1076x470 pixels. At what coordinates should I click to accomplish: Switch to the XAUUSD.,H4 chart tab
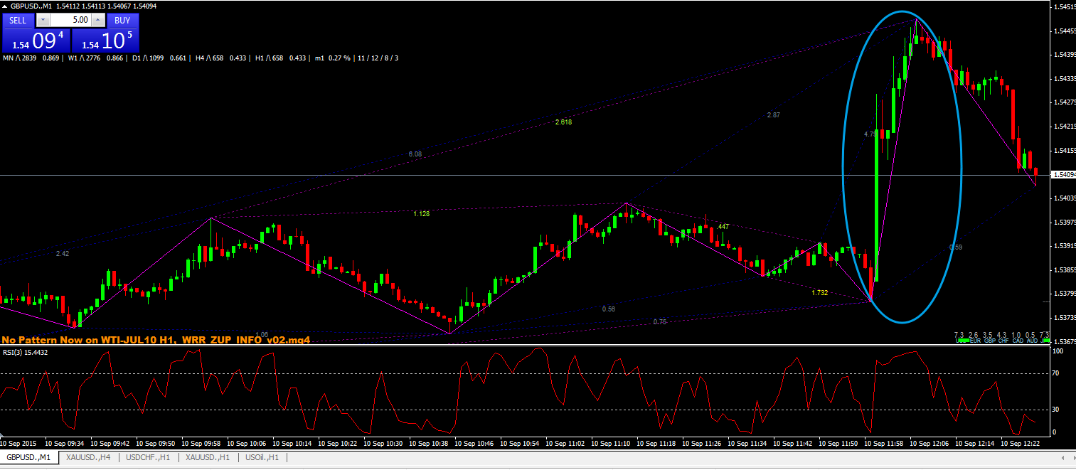(89, 457)
